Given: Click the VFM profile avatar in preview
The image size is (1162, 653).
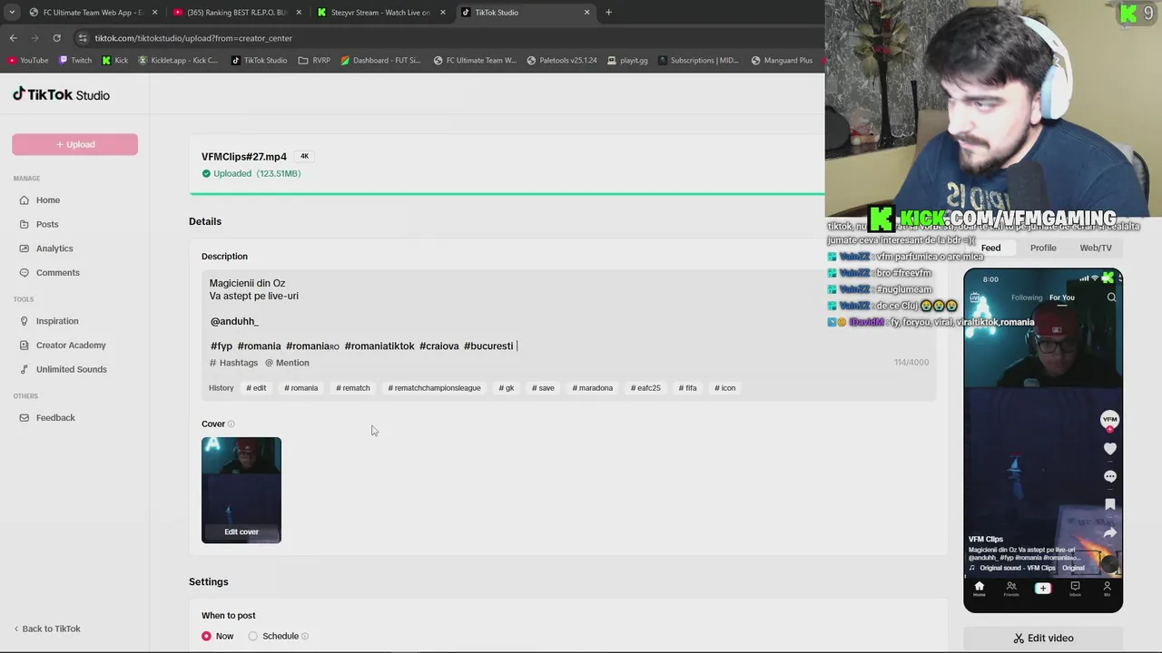Looking at the screenshot, I should (1109, 420).
